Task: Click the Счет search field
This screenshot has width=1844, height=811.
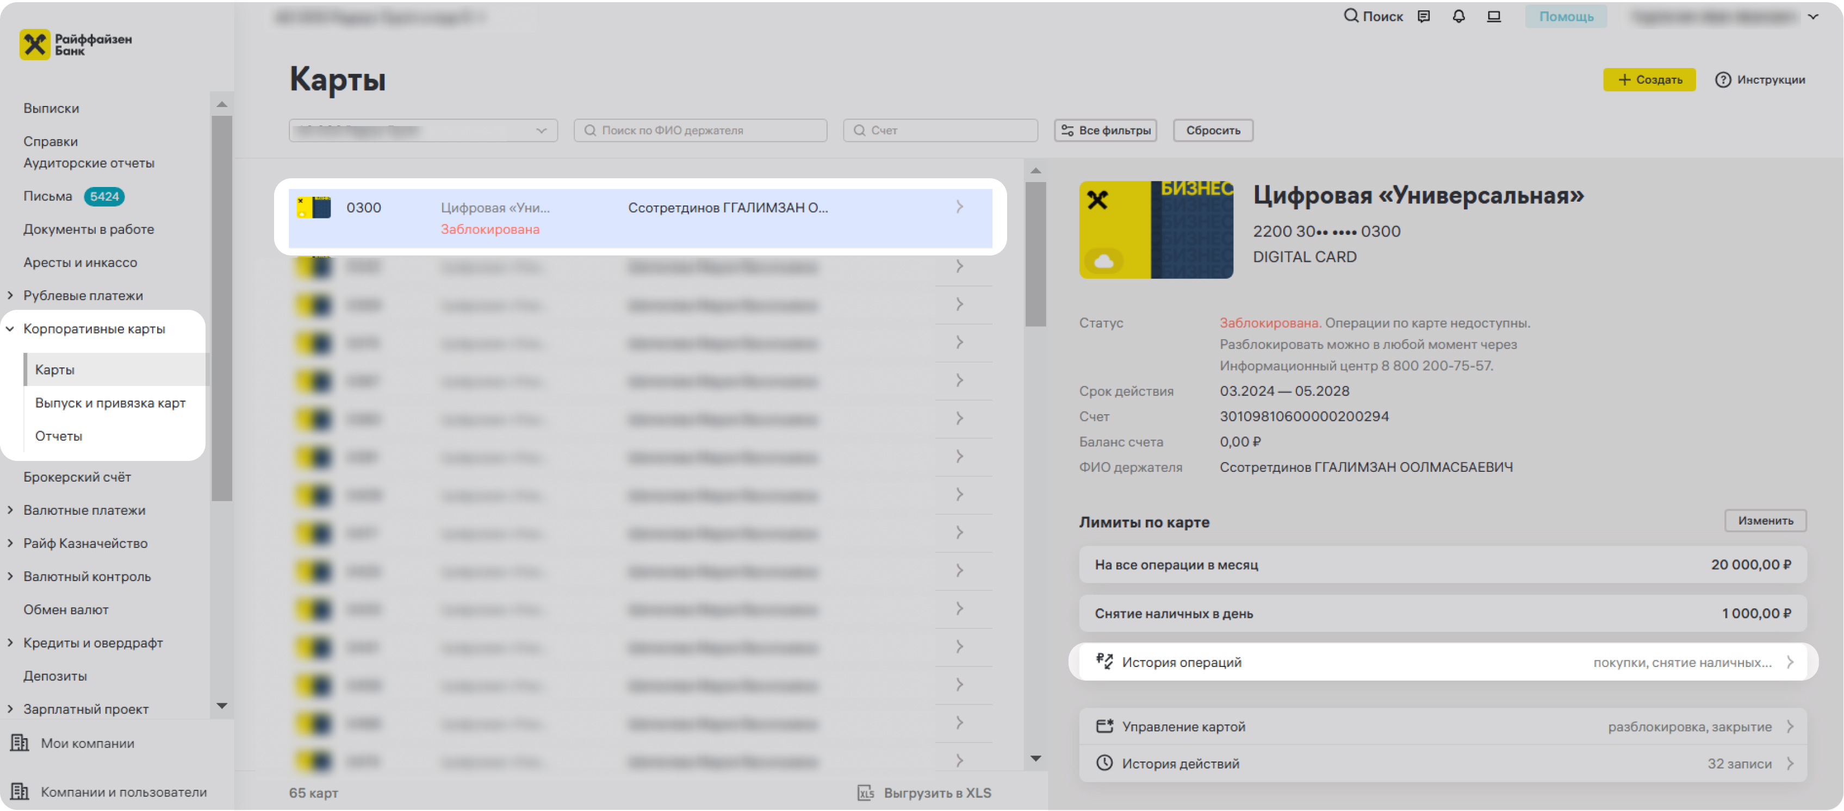Action: click(x=940, y=130)
